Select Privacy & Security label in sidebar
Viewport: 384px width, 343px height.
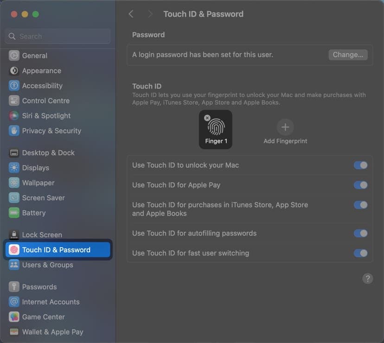click(x=51, y=131)
